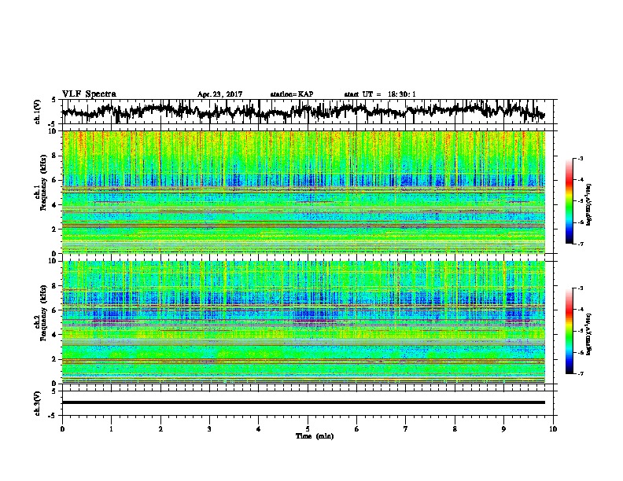Click the "10" tick on ch.2 frequency axis
This screenshot has height=481, width=623.
(54, 261)
